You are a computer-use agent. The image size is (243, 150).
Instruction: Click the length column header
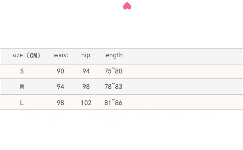pos(113,55)
